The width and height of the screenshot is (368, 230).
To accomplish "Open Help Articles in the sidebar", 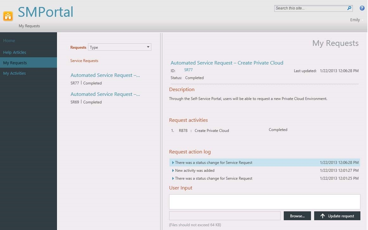I will click(x=15, y=52).
